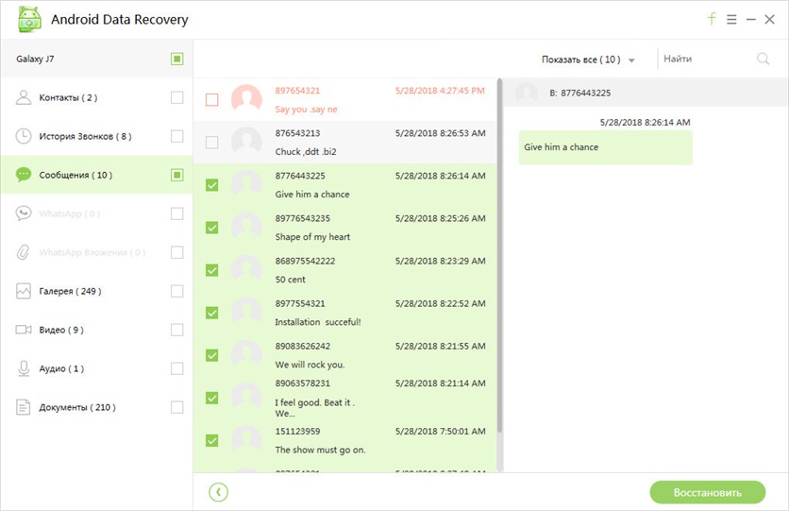789x511 pixels.
Task: Click the Android Data Recovery logo icon
Action: click(29, 19)
